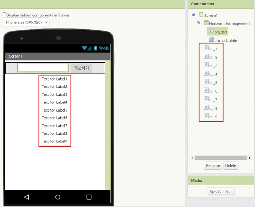Select the HorizontalArrangement1 name in tree
The width and height of the screenshot is (255, 207).
229,24
